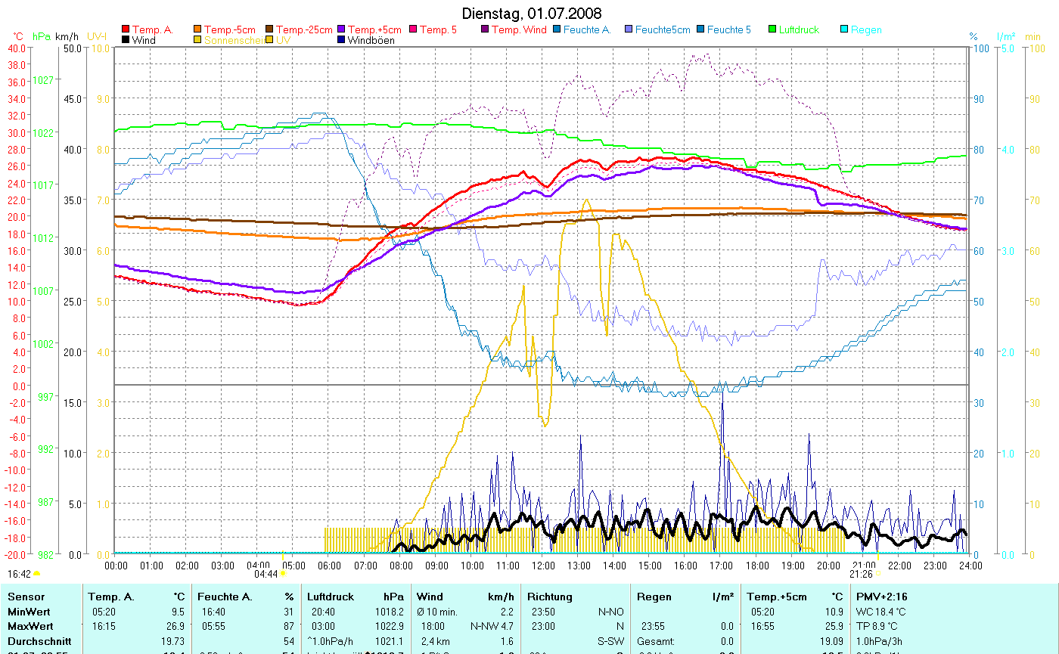This screenshot has height=654, width=1059.
Task: Click the chart title Dienstag, 01.07.2008
Action: pos(532,14)
